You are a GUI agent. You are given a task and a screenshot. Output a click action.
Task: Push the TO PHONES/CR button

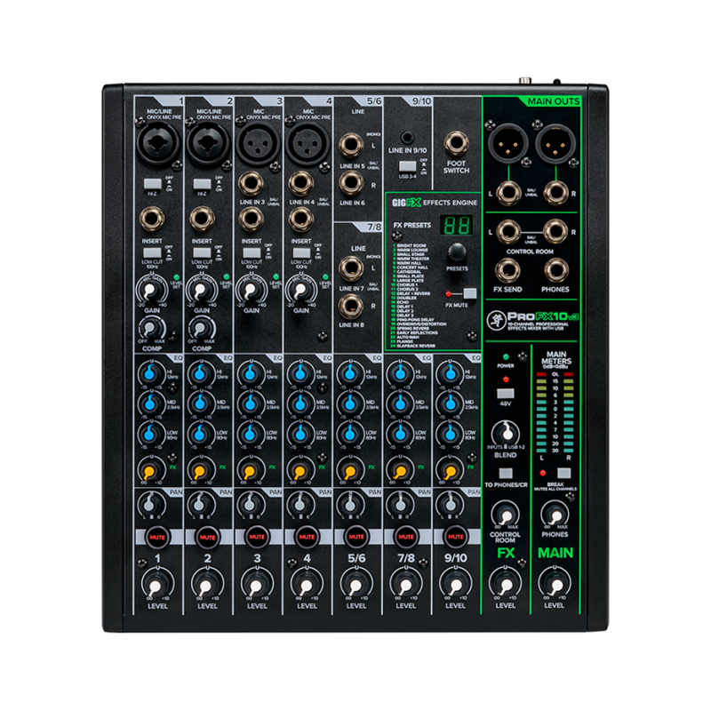505,474
